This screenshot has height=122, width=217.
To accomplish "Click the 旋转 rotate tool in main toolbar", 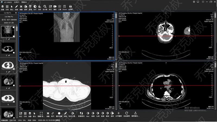I will 25,8.
